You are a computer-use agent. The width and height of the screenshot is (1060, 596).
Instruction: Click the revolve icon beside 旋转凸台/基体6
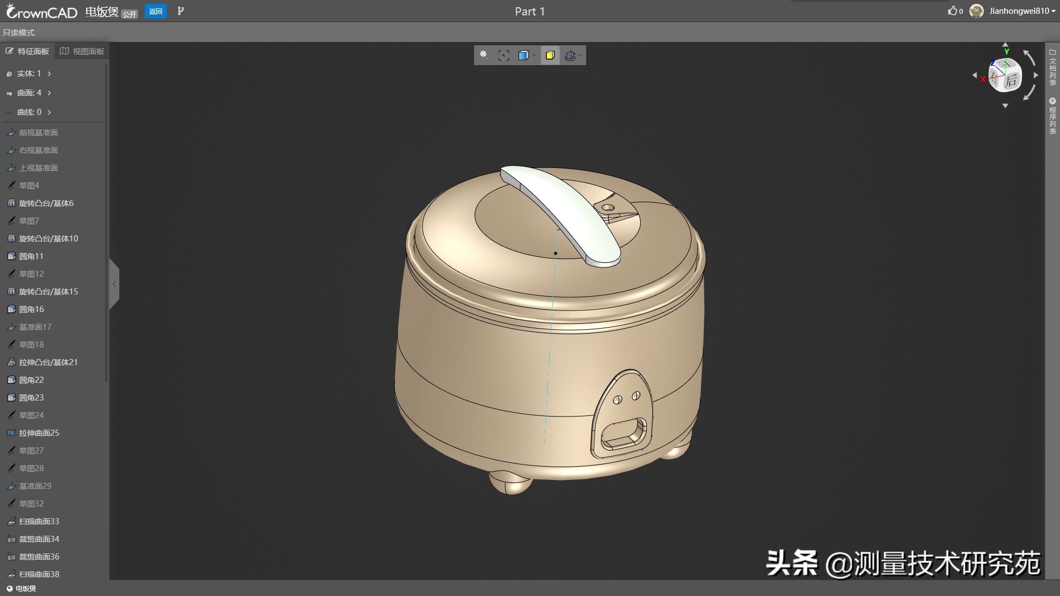11,203
